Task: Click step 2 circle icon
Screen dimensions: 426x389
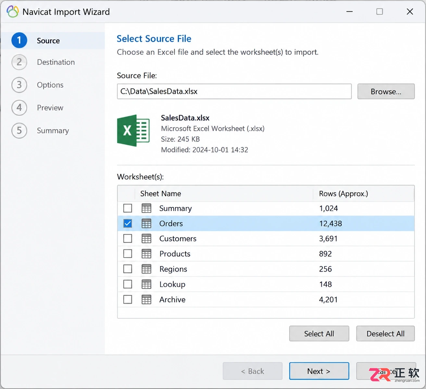Action: [x=19, y=62]
